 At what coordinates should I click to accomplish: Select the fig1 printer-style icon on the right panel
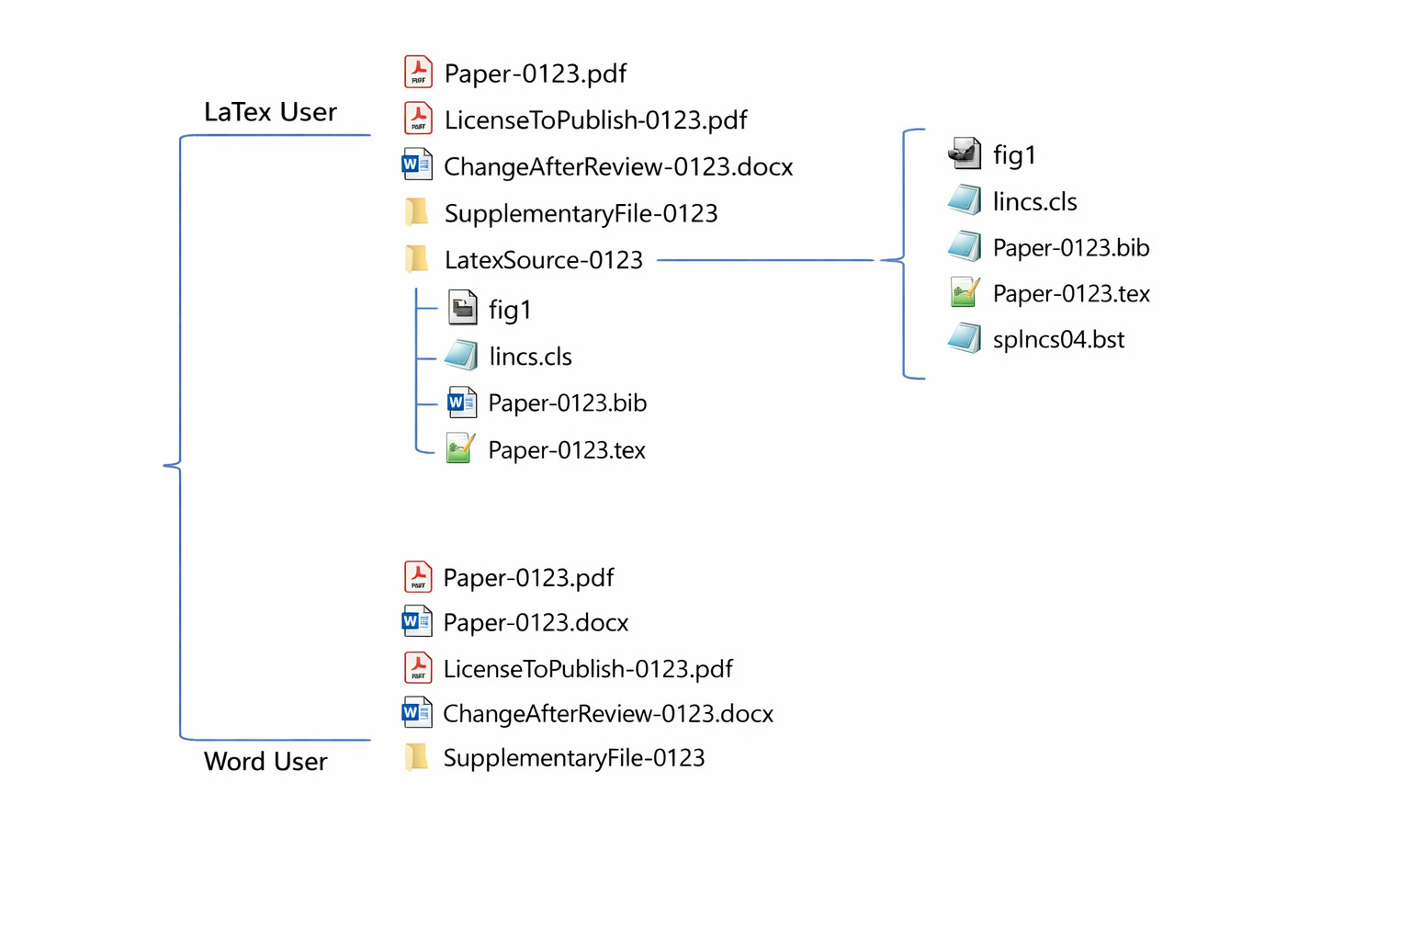pos(964,153)
